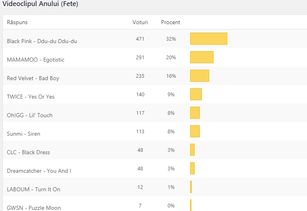Click the Dreamcatcher - You And I label
Image resolution: width=307 pixels, height=211 pixels.
(x=39, y=171)
